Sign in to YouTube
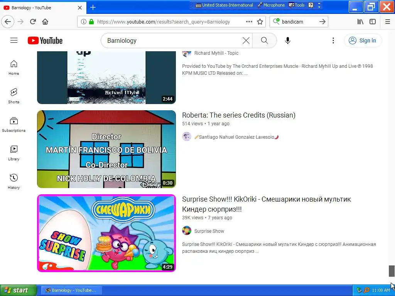Viewport: 395px width, 296px height. (363, 40)
